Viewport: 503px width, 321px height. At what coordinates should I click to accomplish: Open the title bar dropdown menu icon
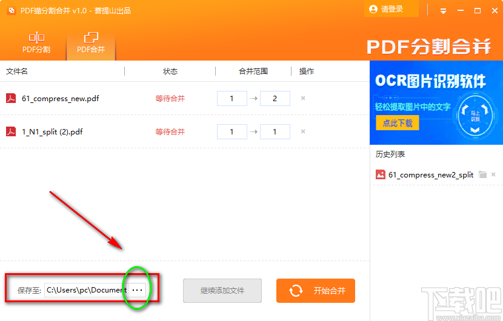[444, 11]
